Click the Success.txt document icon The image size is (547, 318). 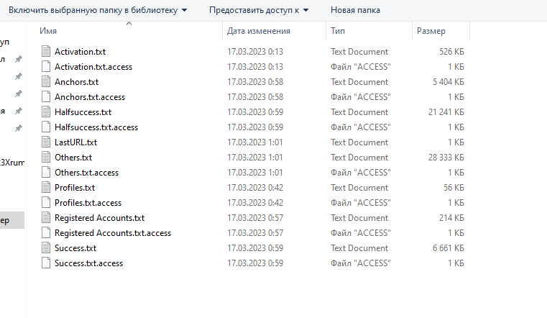tap(47, 248)
